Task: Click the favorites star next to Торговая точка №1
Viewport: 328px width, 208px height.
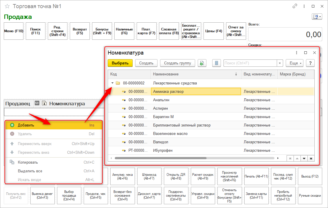Action: click(x=7, y=6)
